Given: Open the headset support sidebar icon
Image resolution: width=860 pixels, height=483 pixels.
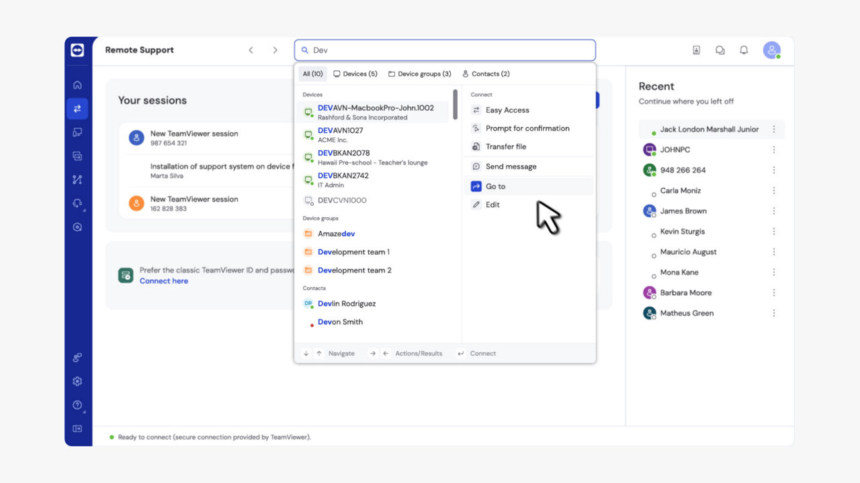Looking at the screenshot, I should 77,203.
